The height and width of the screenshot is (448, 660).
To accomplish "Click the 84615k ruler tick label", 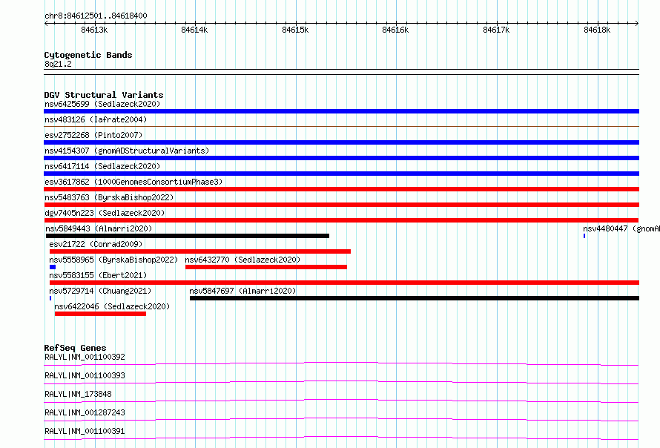I will [x=295, y=30].
